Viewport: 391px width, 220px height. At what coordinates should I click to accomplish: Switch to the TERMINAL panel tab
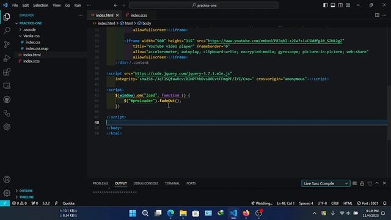click(172, 183)
